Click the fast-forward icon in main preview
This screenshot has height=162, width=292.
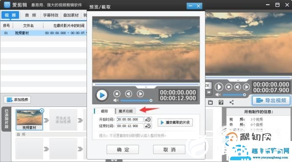click(x=209, y=92)
